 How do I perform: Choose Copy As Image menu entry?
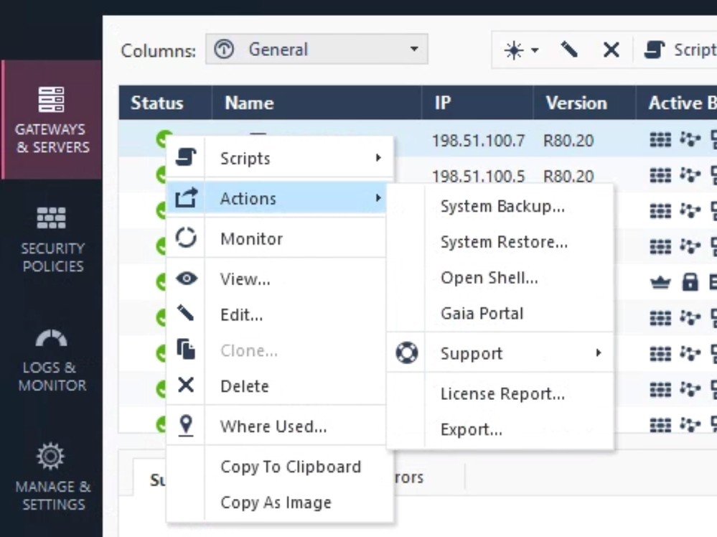tap(280, 503)
